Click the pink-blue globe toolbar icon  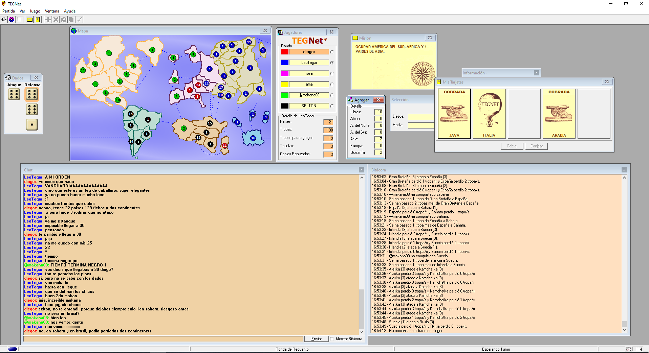click(12, 20)
